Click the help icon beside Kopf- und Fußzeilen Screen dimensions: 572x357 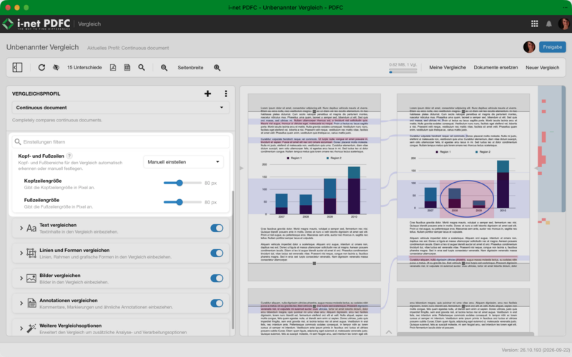(x=69, y=156)
